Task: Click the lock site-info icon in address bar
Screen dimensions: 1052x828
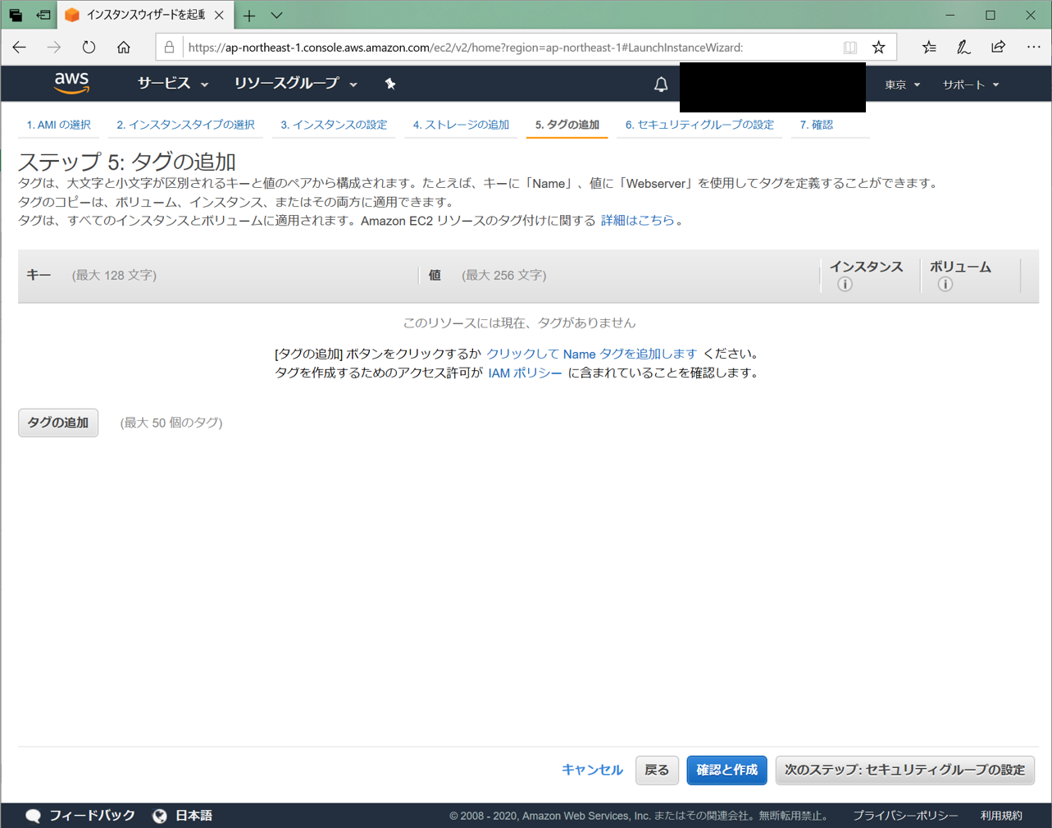Action: click(169, 48)
